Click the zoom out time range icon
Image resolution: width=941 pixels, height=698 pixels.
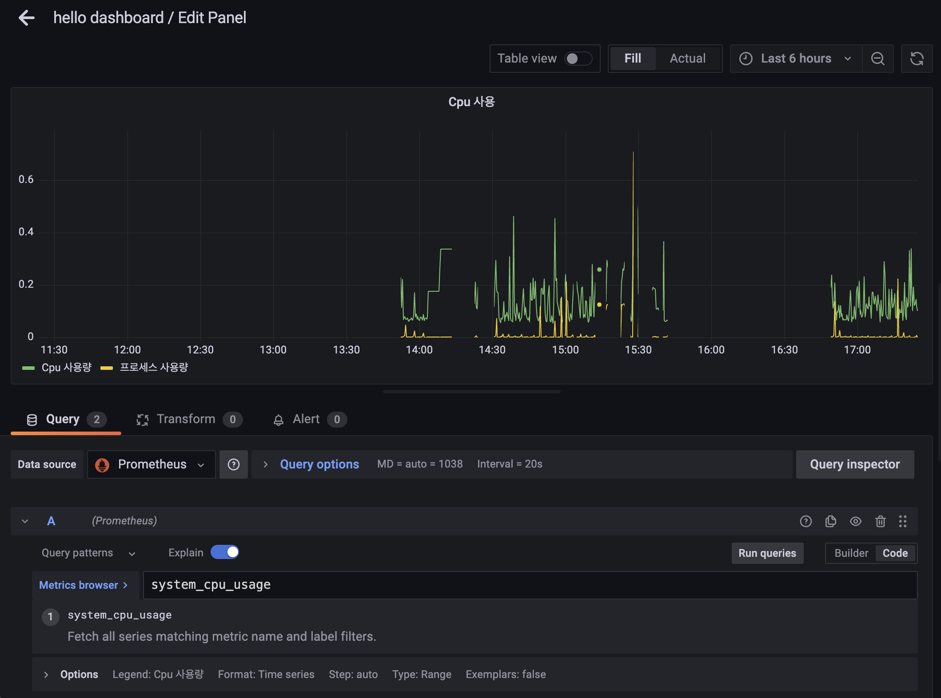(x=877, y=59)
